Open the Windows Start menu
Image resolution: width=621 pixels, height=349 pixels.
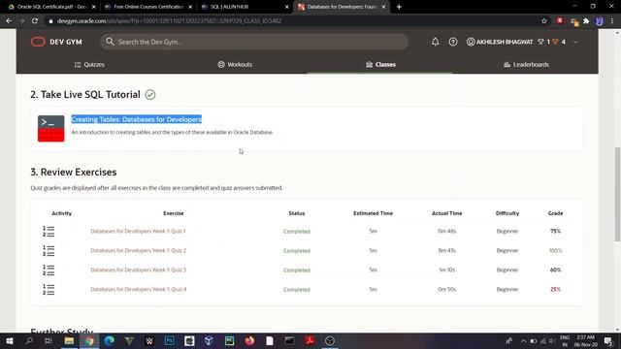(9, 340)
